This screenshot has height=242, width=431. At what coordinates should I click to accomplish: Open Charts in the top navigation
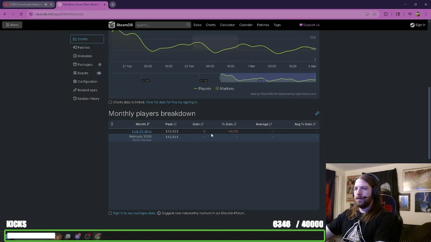coord(211,25)
